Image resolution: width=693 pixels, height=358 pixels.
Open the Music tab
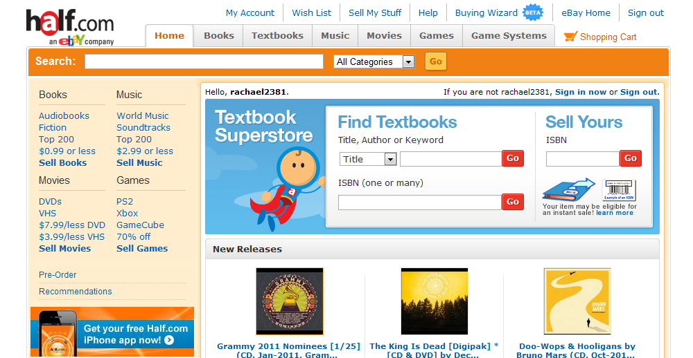coord(335,36)
